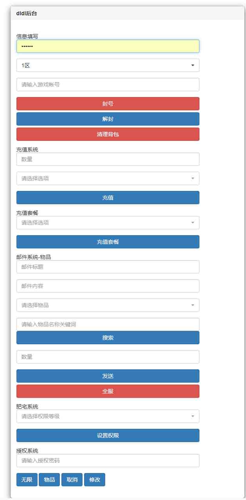Click the red 封号 ban button
Viewport: 246px width, 500px height.
(x=108, y=103)
